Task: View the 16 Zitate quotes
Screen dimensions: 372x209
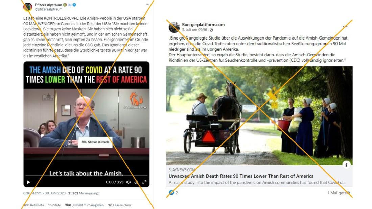Action: tap(54, 205)
